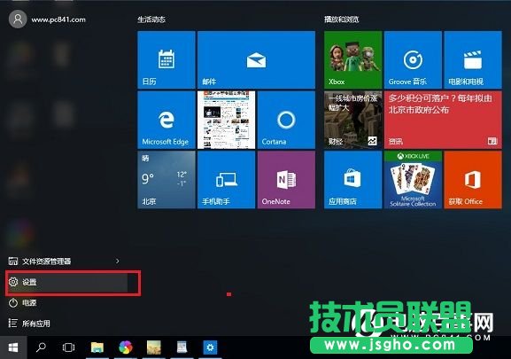Open the Settings gear taskbar app

pos(210,347)
